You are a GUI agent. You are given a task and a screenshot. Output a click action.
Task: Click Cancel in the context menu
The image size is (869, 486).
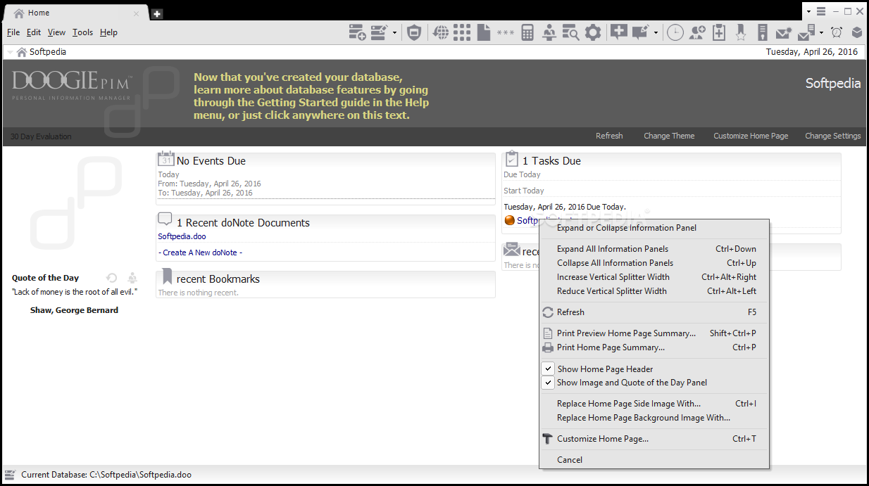[654, 459]
